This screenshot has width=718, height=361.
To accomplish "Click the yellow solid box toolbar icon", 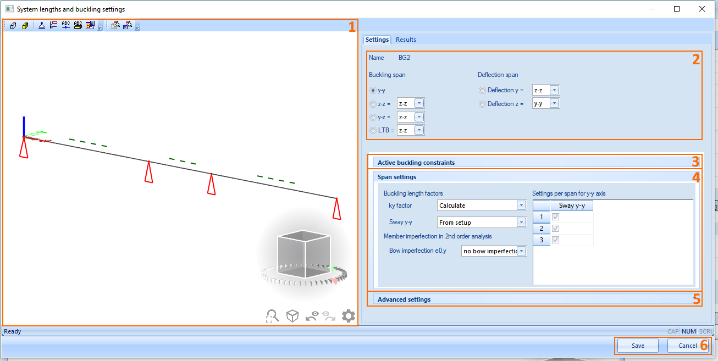I will 25,26.
